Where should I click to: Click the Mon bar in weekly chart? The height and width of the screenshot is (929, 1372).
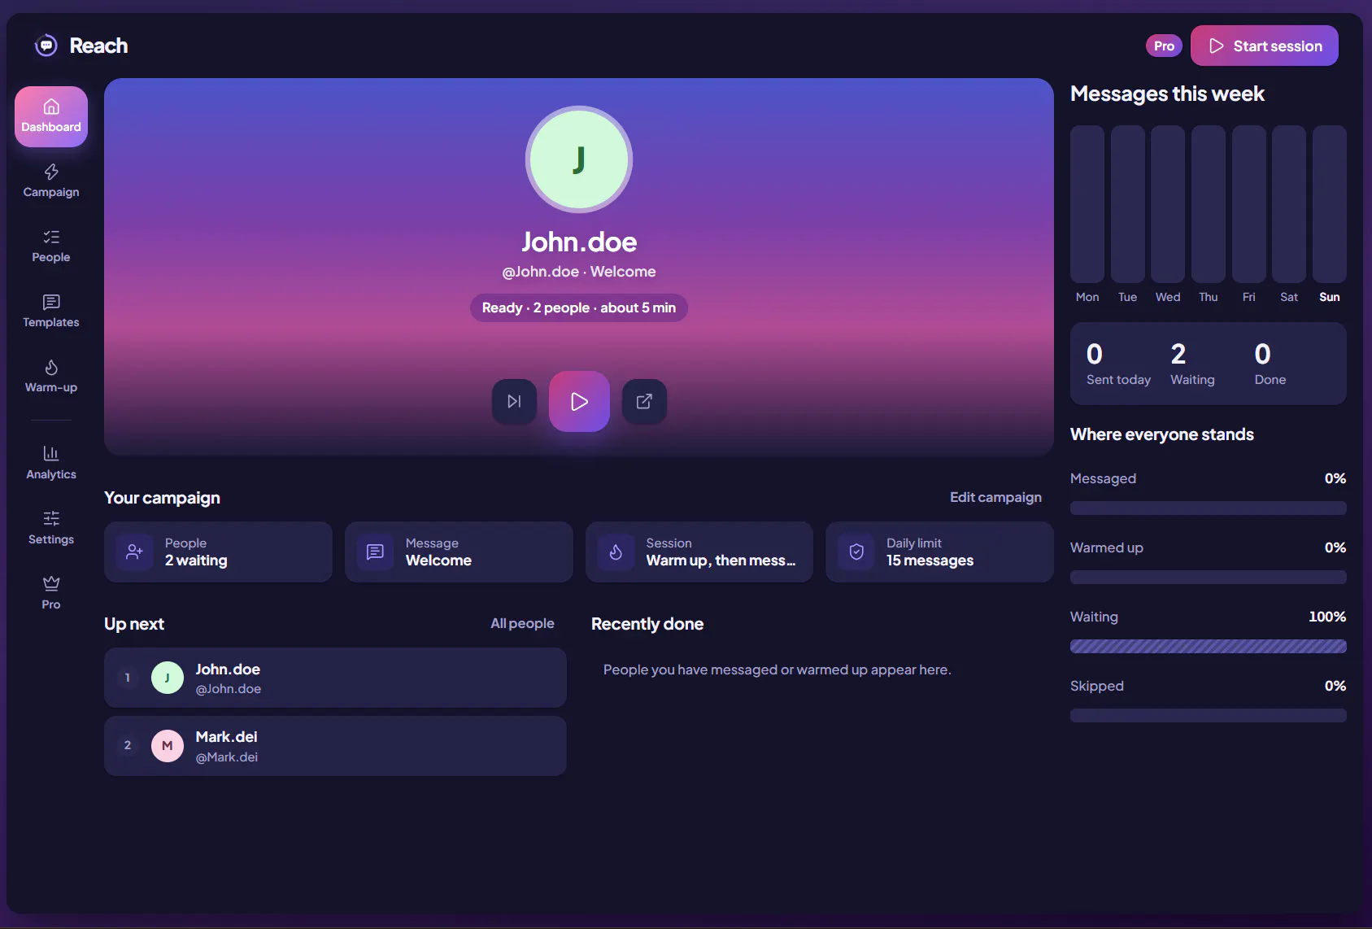coord(1087,204)
